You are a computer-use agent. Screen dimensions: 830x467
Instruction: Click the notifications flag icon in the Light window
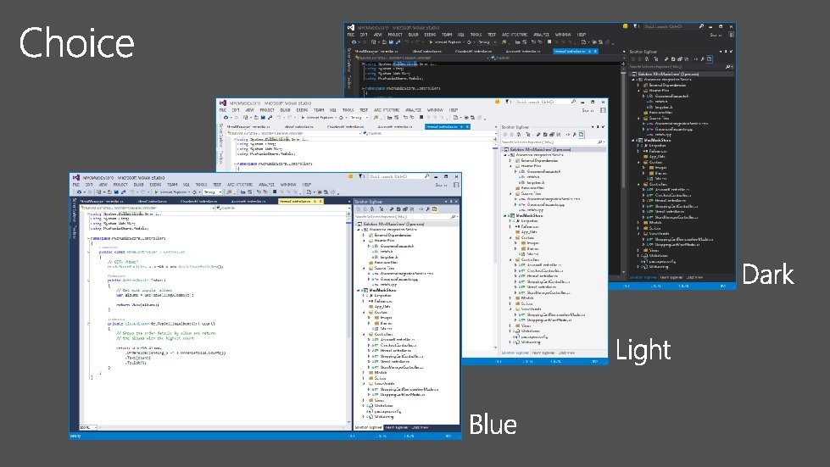point(507,102)
